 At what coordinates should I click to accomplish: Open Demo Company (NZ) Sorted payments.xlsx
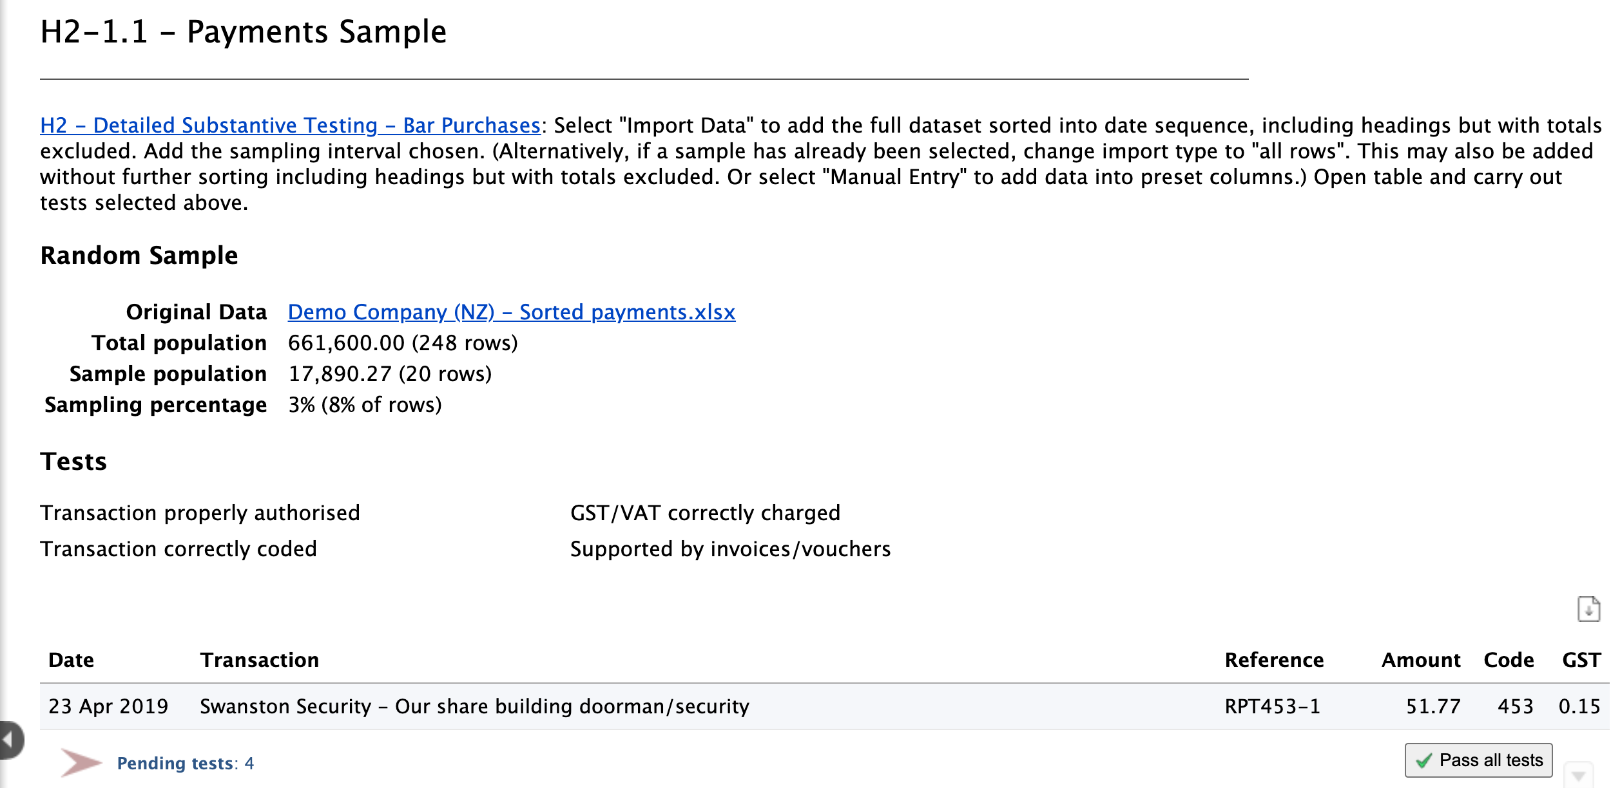tap(511, 312)
